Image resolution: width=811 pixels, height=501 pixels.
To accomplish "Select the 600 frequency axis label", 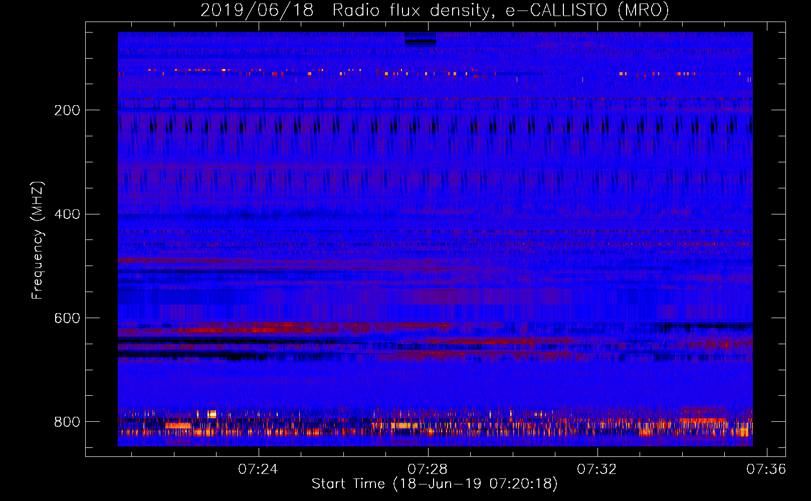I will [67, 318].
